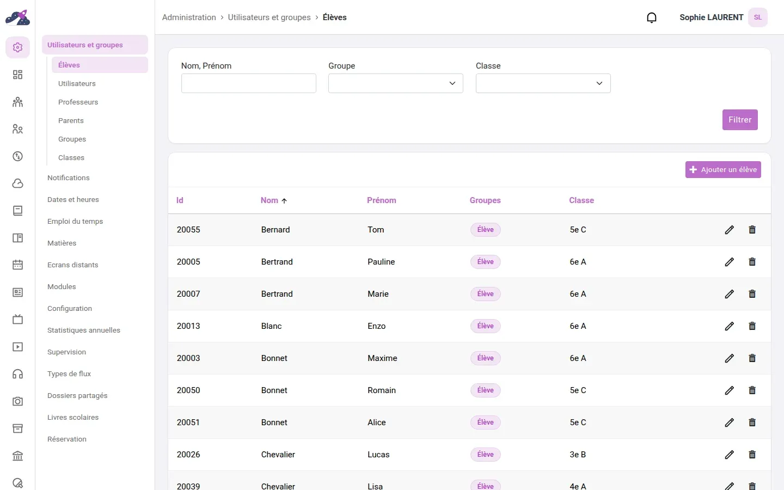Edit student Pauline Bertrand with the pencil
The height and width of the screenshot is (490, 784).
pyautogui.click(x=730, y=262)
